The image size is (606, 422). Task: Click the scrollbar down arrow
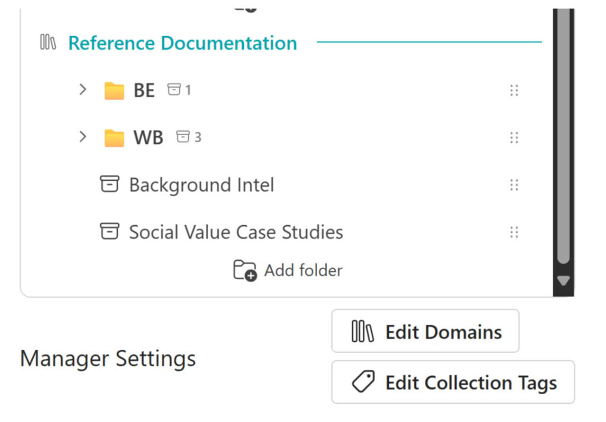click(563, 280)
